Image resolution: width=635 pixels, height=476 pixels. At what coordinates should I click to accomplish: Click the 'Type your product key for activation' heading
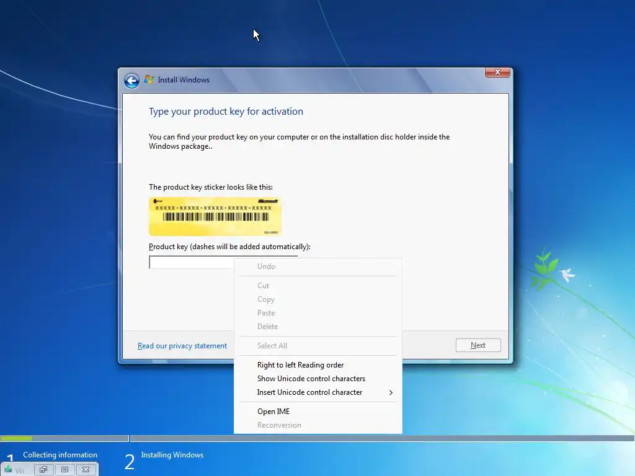point(226,112)
